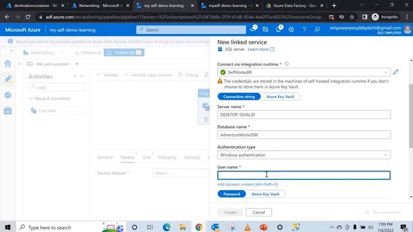Open the info tooltip next to integration runtime
Image resolution: width=413 pixels, height=232 pixels.
(x=287, y=64)
